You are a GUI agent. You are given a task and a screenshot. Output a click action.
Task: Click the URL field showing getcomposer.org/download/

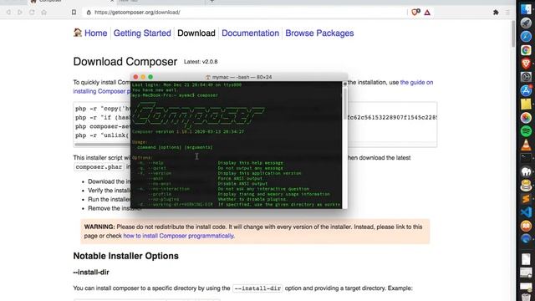click(244, 13)
